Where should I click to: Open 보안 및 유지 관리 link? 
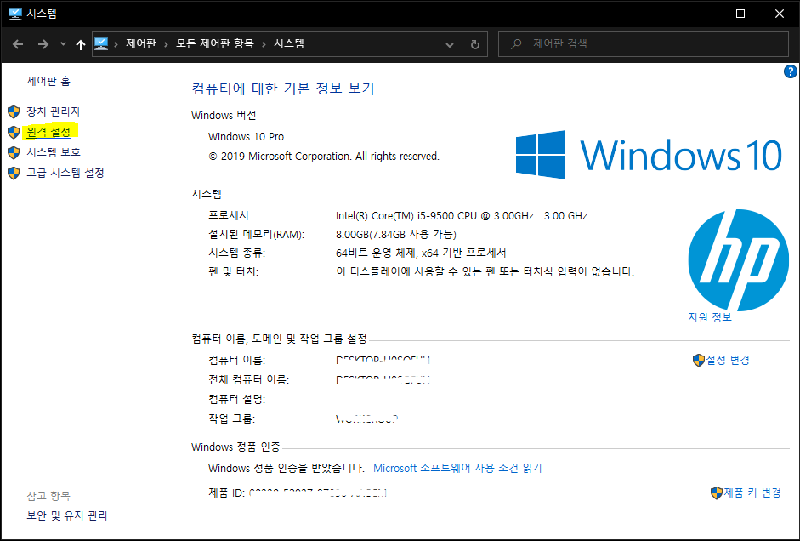(67, 515)
